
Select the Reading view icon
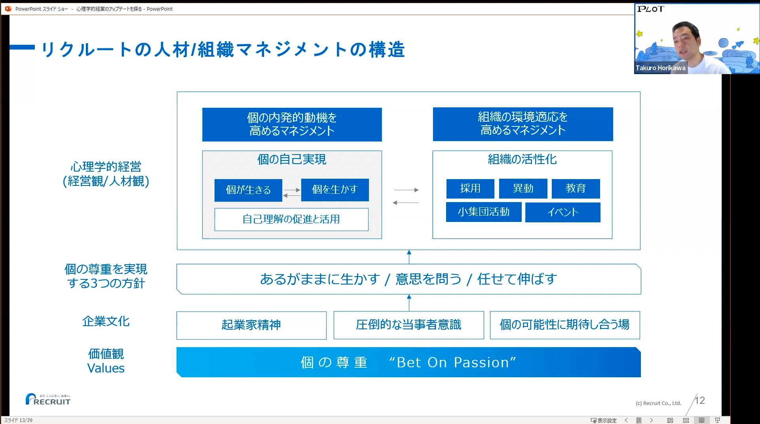click(x=701, y=420)
